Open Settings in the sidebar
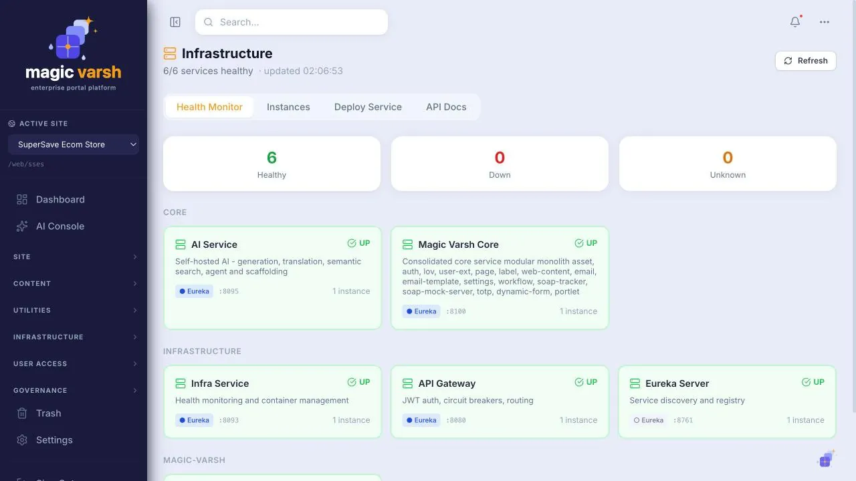This screenshot has height=481, width=856. point(74,440)
